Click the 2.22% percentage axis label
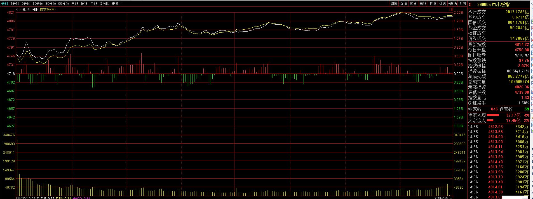 459,13
